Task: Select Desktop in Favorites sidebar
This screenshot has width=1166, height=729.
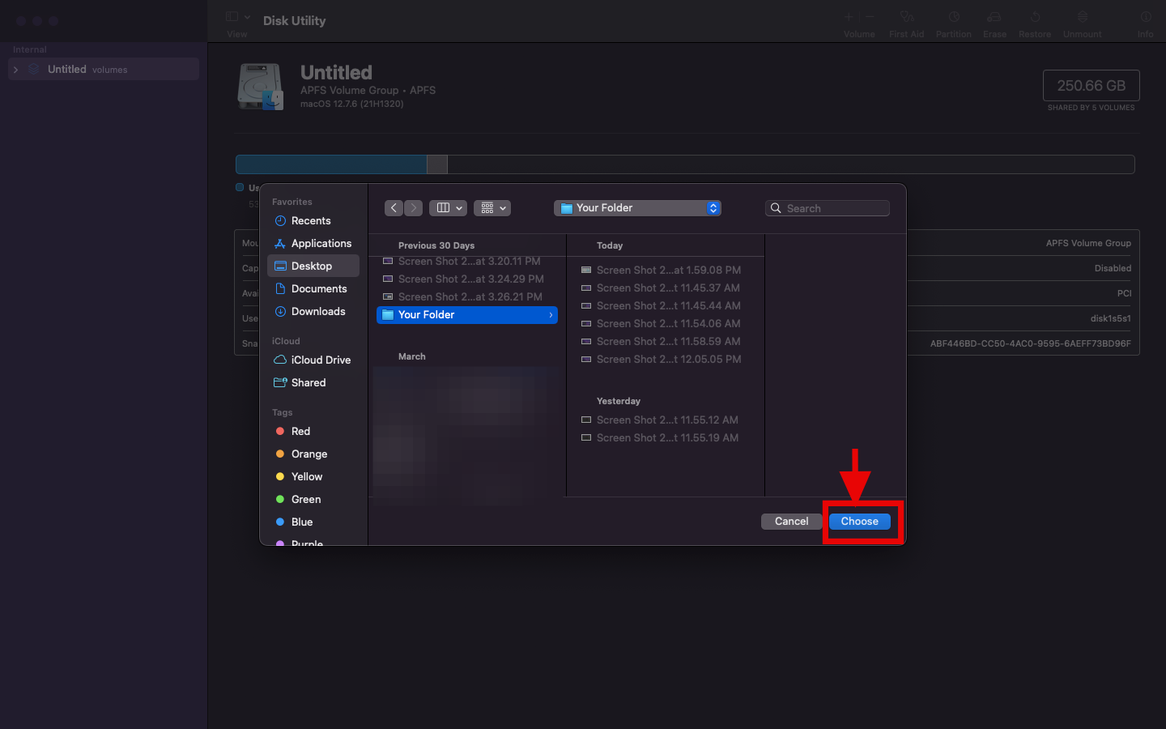Action: point(312,266)
